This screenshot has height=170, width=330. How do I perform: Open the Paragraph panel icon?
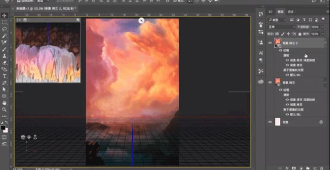261,60
